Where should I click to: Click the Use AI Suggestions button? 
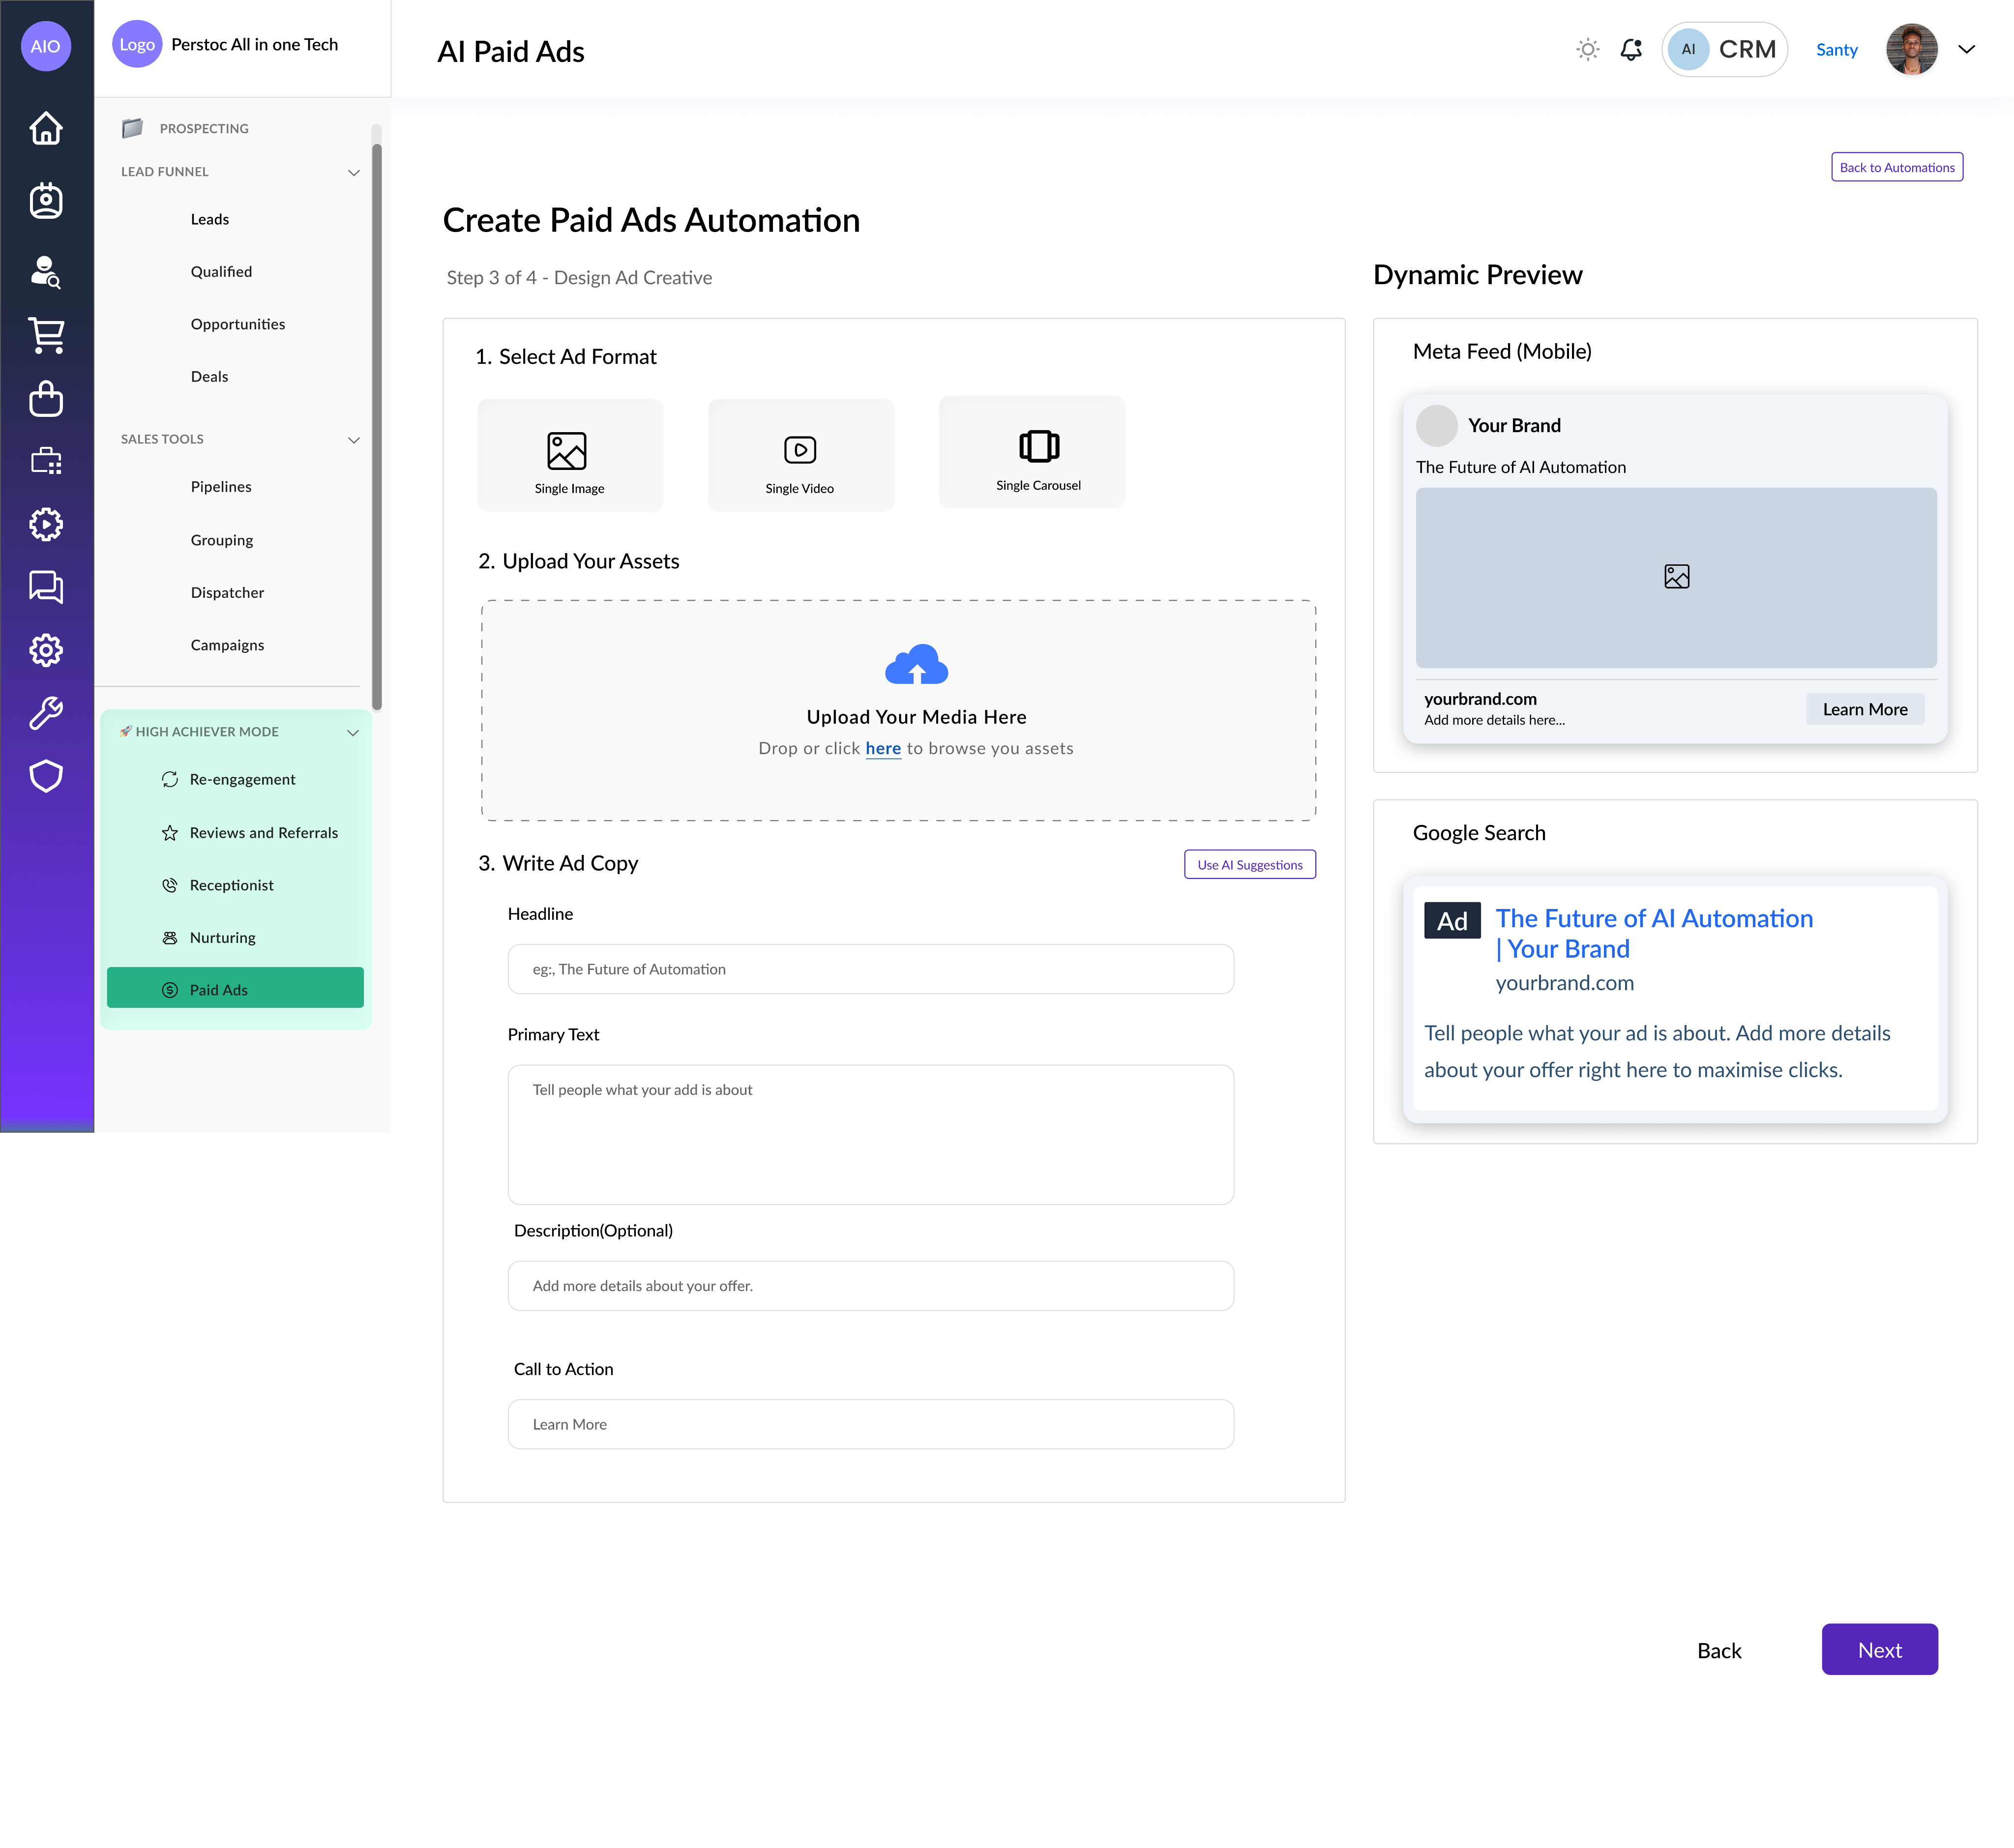click(x=1249, y=865)
